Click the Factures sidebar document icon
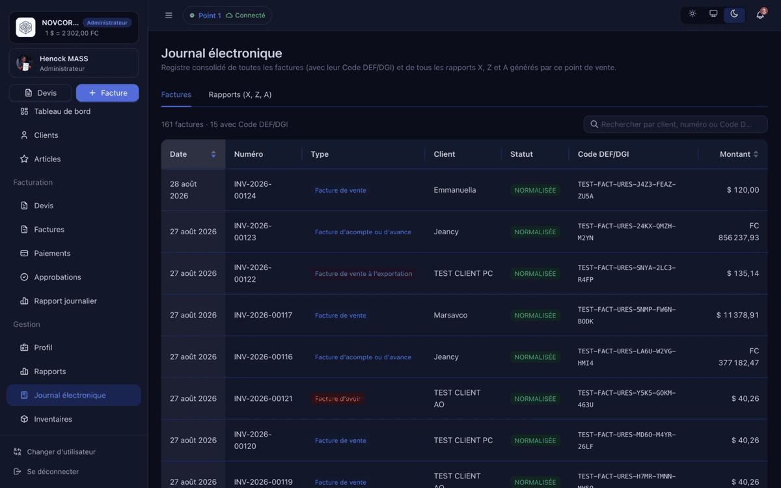781x488 pixels. coord(24,230)
